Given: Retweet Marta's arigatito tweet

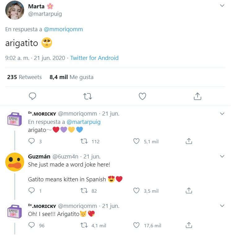Looking at the screenshot, I should click(x=88, y=97).
